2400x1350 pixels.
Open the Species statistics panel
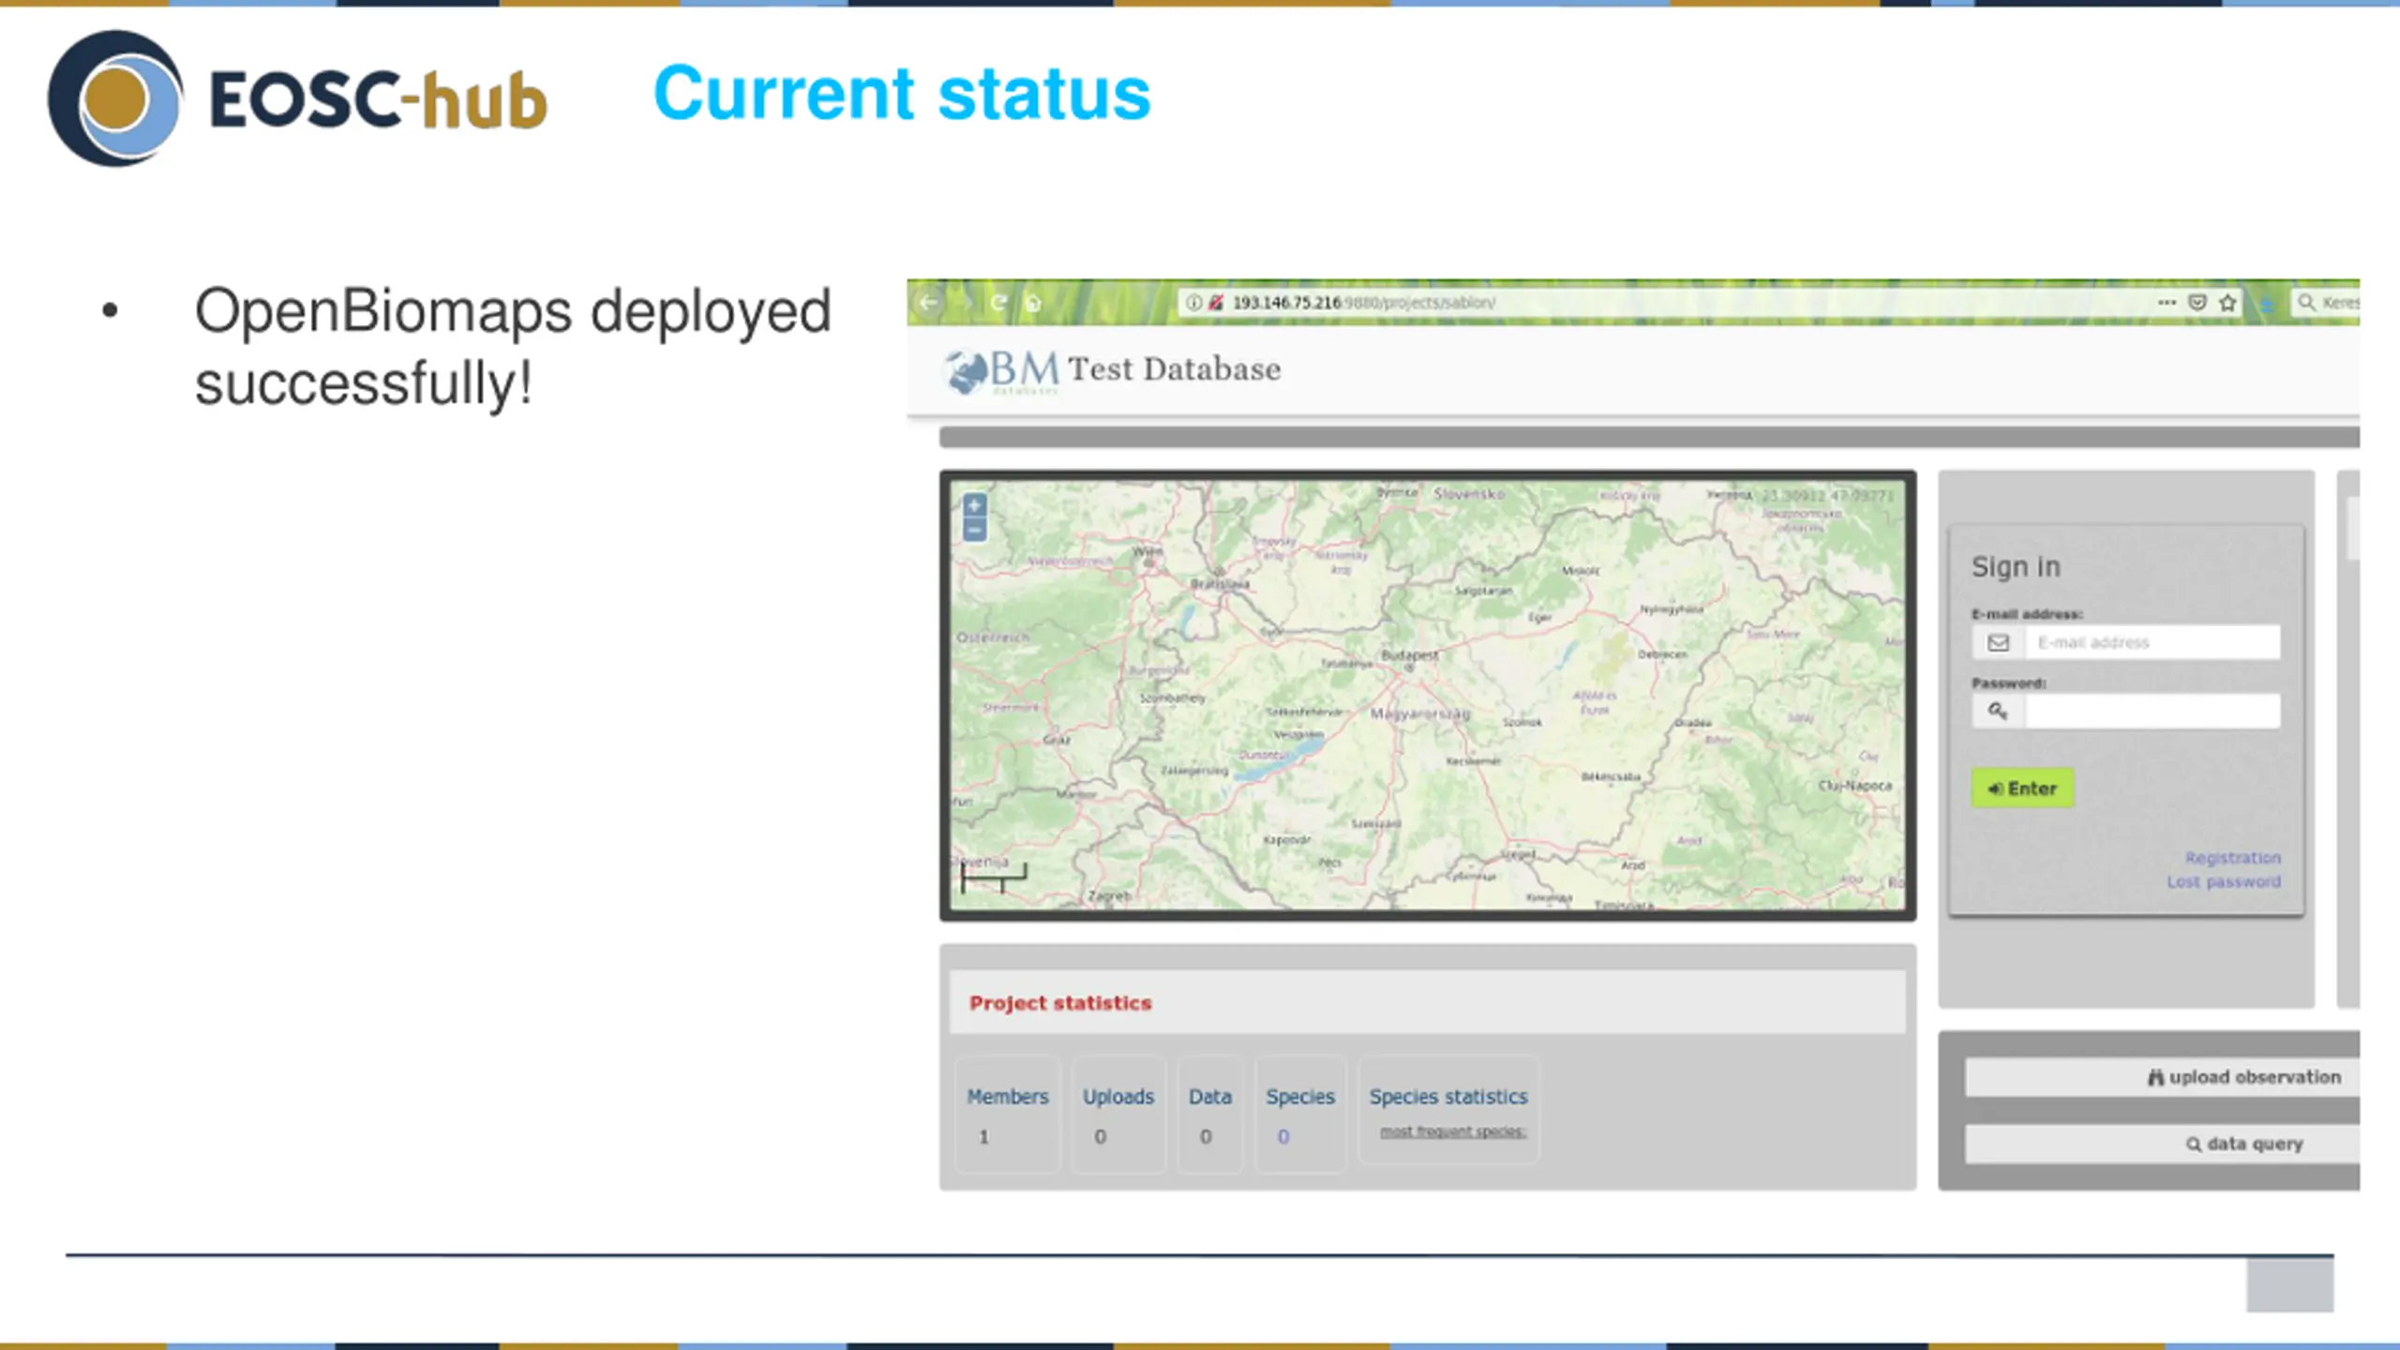(x=1448, y=1111)
